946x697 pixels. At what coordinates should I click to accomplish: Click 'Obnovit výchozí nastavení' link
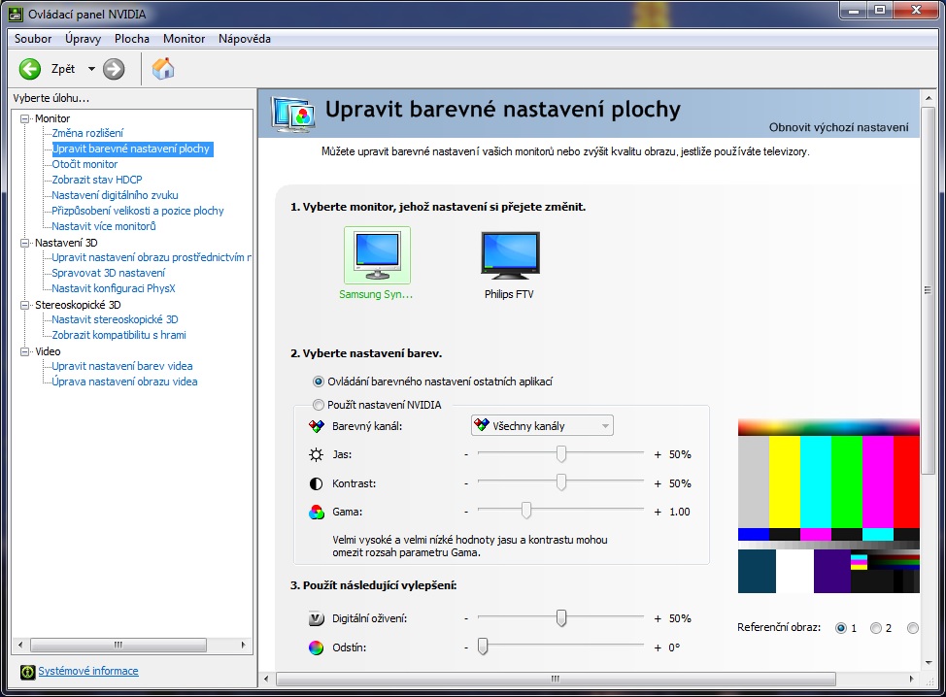coord(838,127)
